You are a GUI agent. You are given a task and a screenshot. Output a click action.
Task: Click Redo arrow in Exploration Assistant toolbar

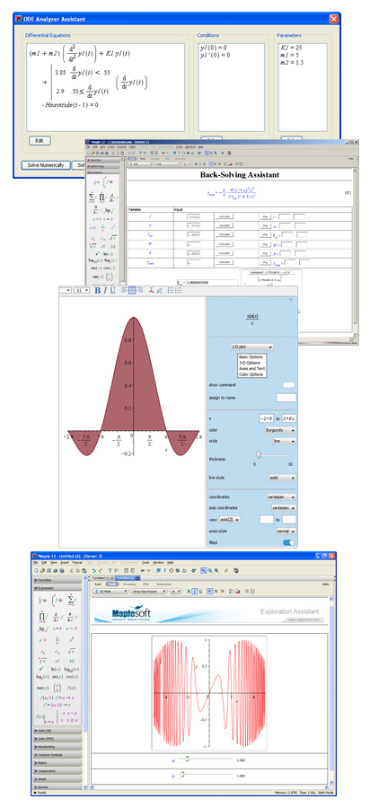[x=101, y=570]
